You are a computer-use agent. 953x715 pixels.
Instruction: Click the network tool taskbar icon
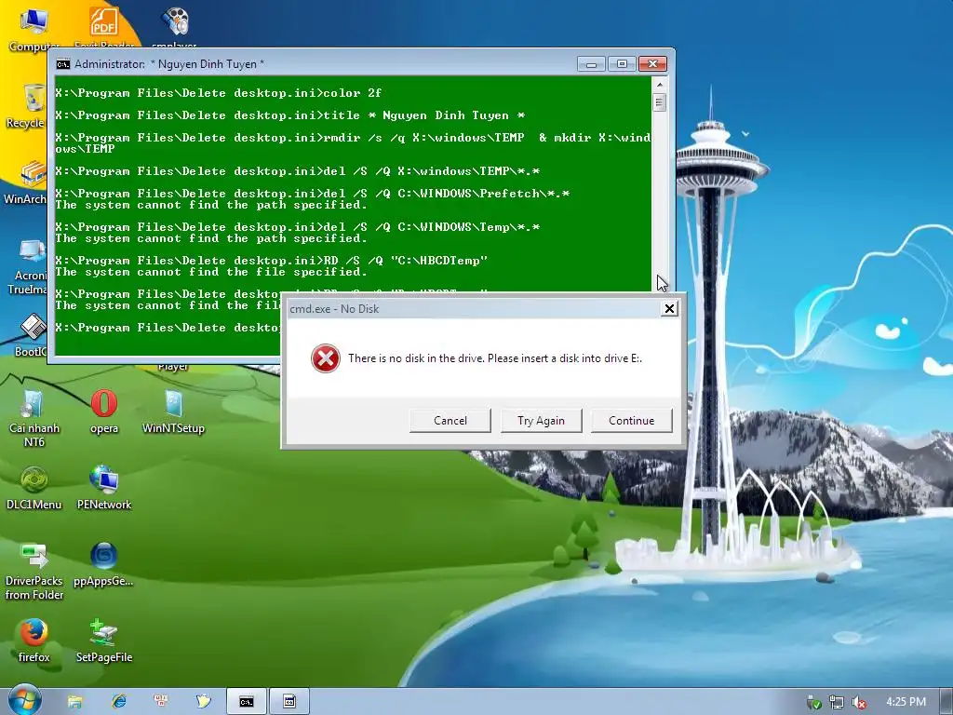click(161, 702)
